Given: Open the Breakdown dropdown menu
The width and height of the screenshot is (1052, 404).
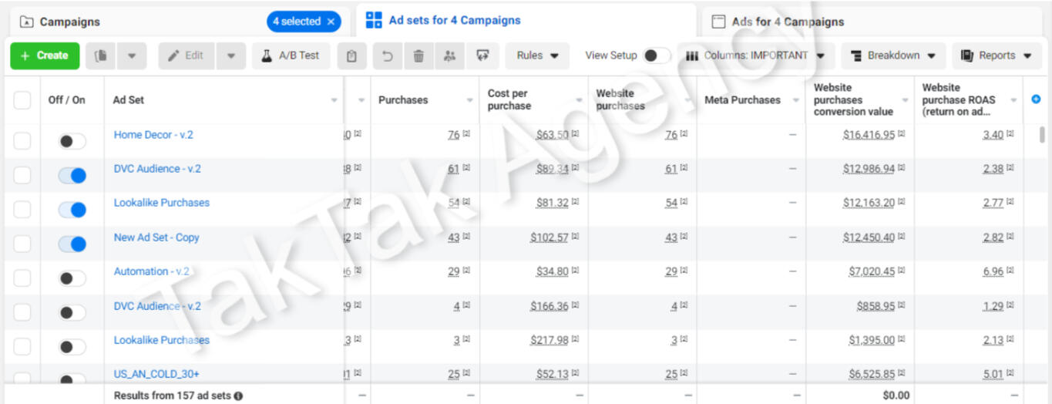Looking at the screenshot, I should point(893,56).
